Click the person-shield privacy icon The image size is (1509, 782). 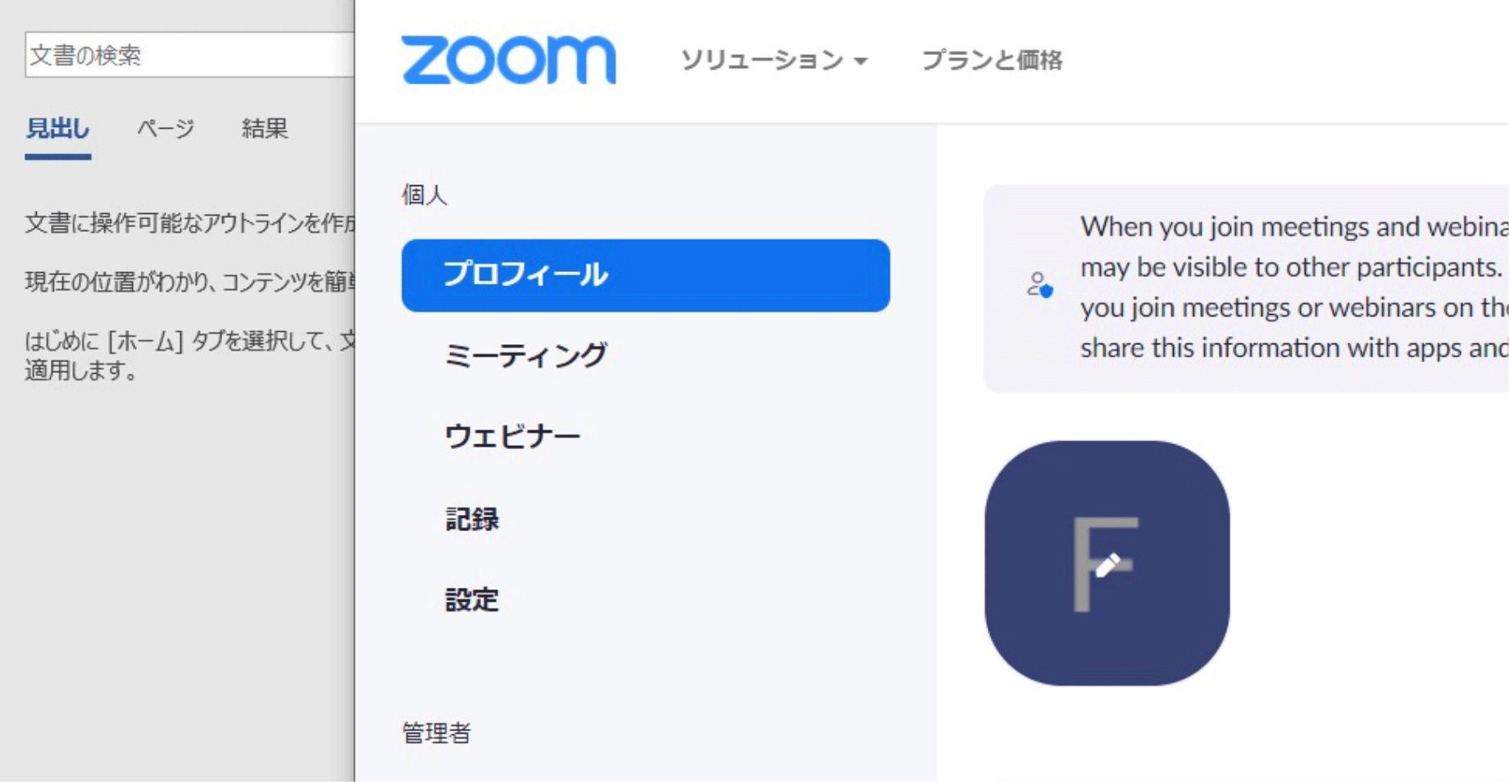(1039, 285)
